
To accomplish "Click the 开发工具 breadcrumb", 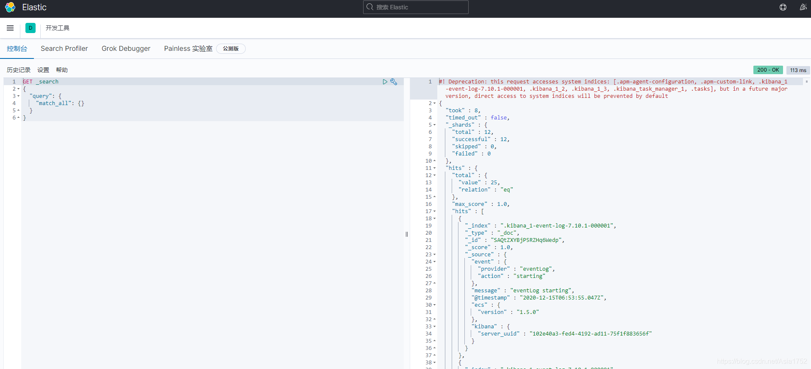I will point(58,28).
